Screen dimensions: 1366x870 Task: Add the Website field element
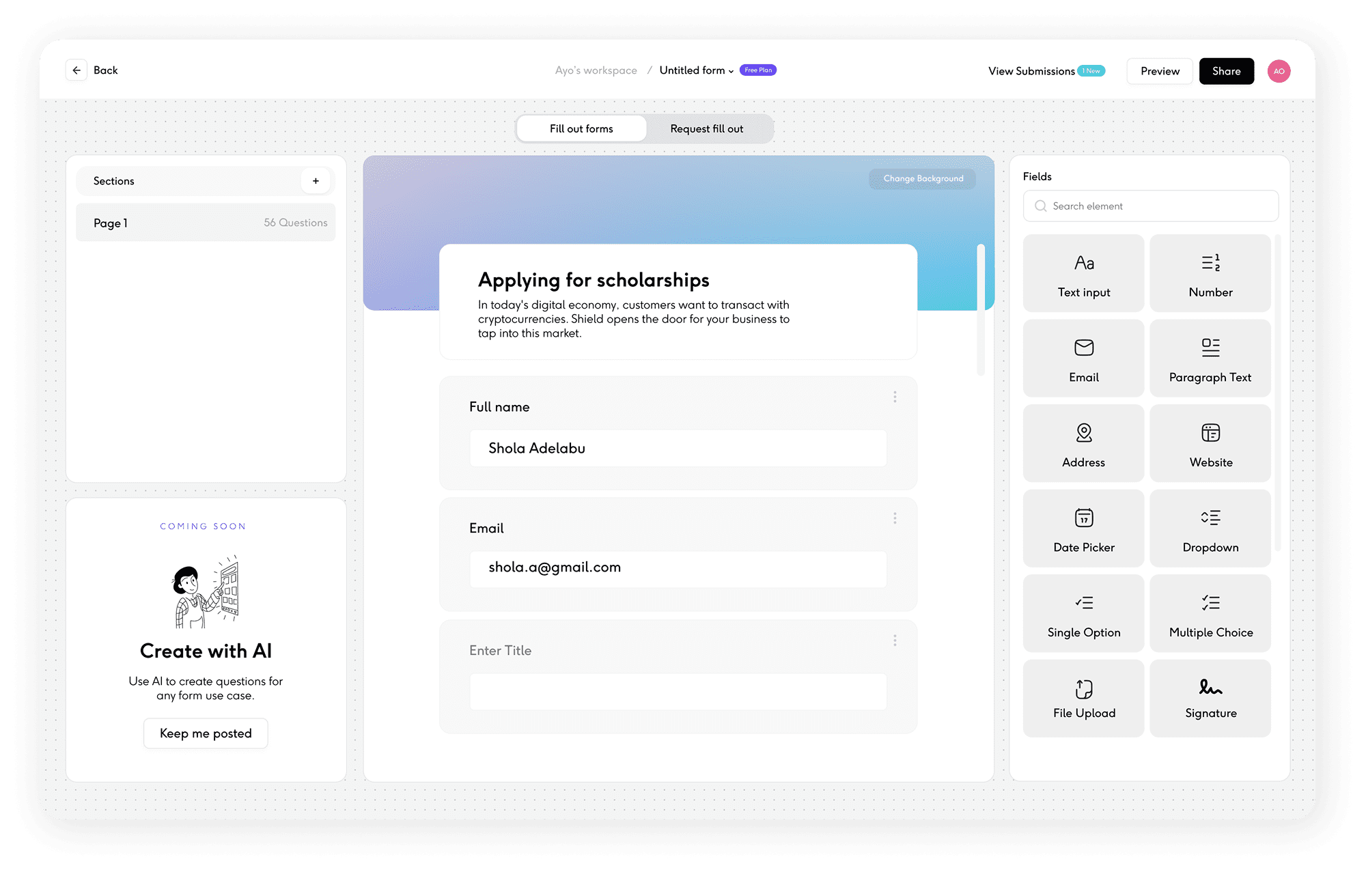coord(1210,444)
